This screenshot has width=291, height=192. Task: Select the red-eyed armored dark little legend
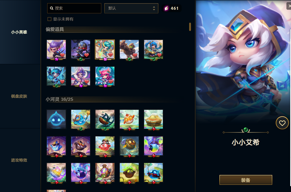pyautogui.click(x=81, y=49)
